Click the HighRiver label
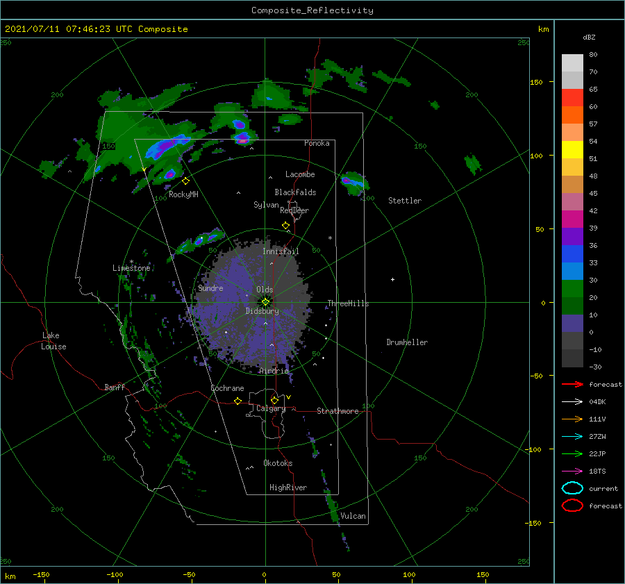Image resolution: width=625 pixels, height=584 pixels. (x=288, y=487)
